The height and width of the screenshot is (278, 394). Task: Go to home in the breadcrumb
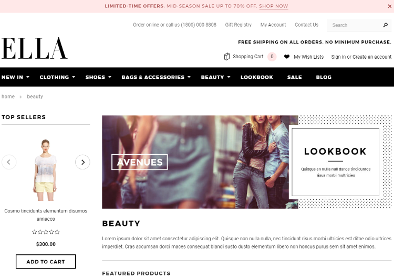8,97
